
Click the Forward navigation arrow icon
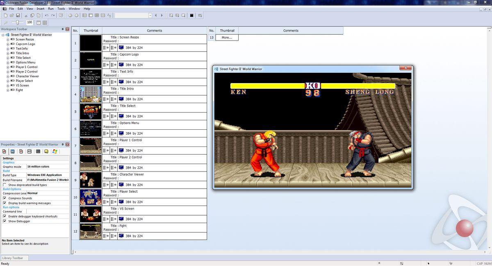[76, 16]
